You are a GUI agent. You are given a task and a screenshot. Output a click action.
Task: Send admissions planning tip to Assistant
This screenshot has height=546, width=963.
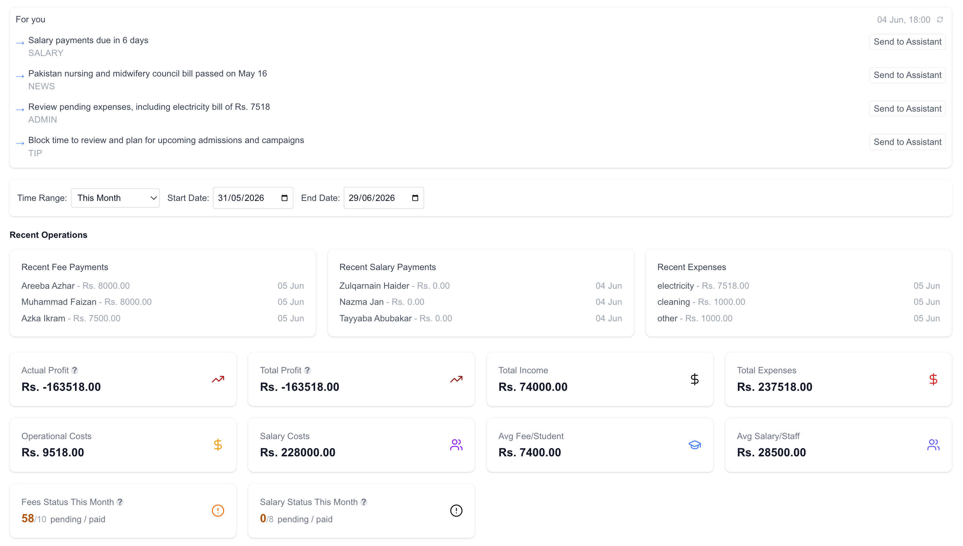pos(907,142)
